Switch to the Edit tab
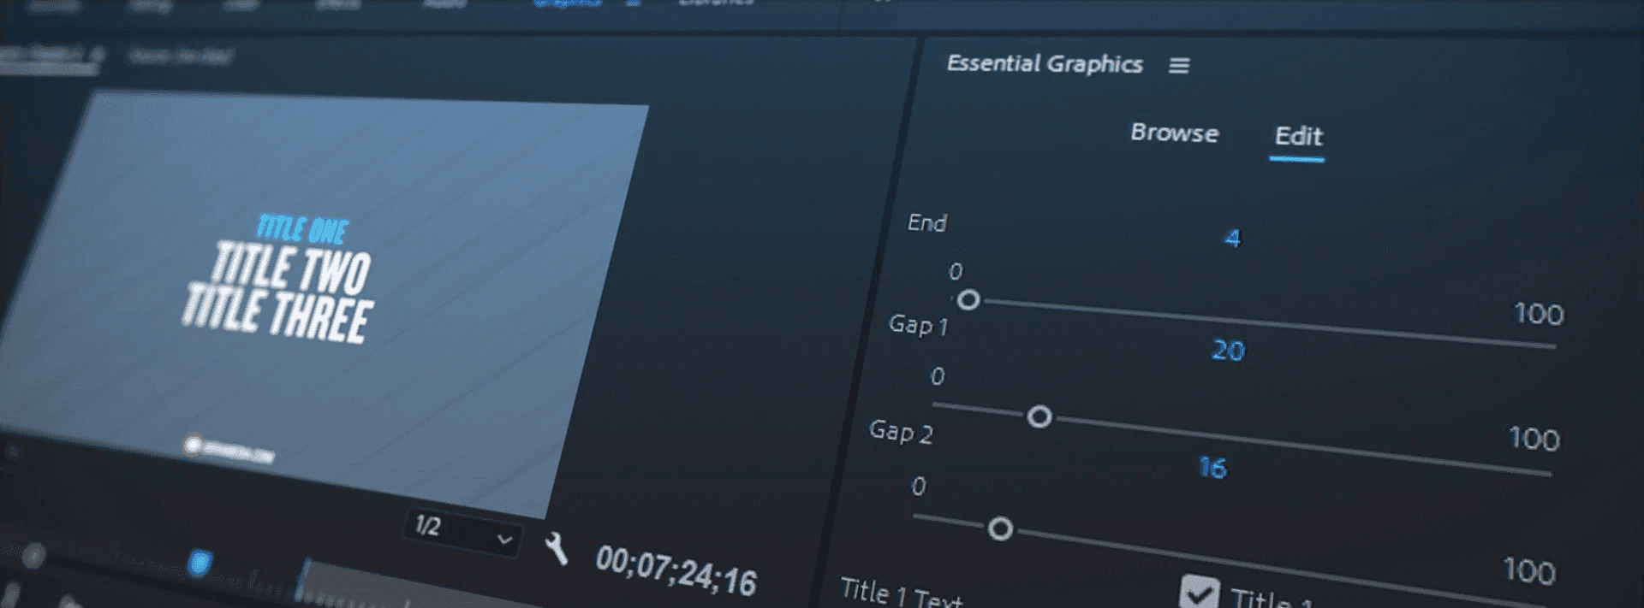This screenshot has width=1644, height=608. (x=1298, y=136)
